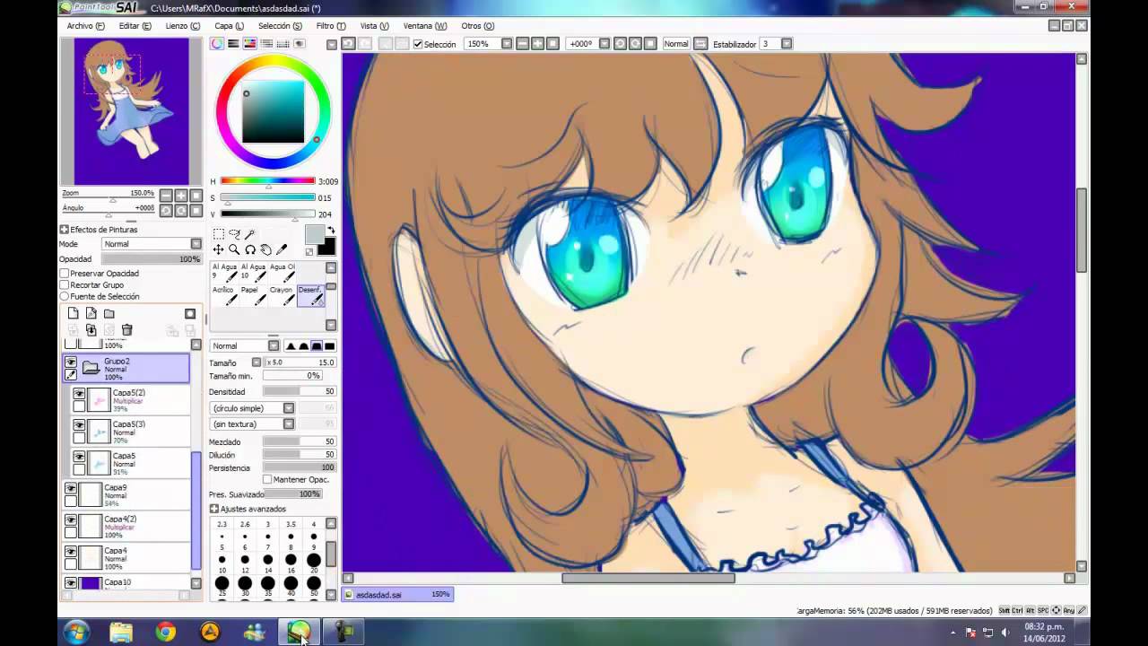Hide the Capa4 layer

point(71,551)
